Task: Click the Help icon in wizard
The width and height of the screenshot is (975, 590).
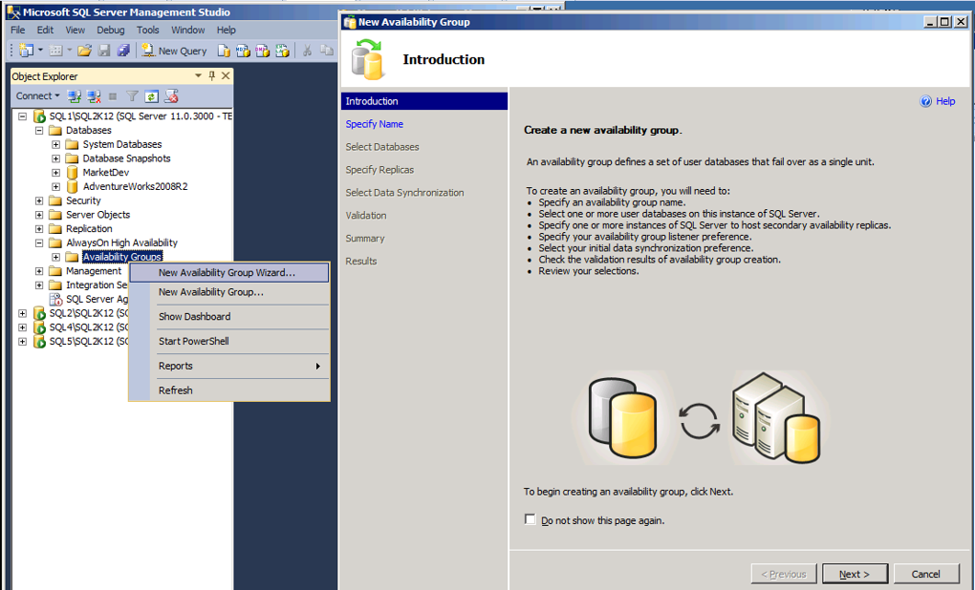Action: click(926, 101)
